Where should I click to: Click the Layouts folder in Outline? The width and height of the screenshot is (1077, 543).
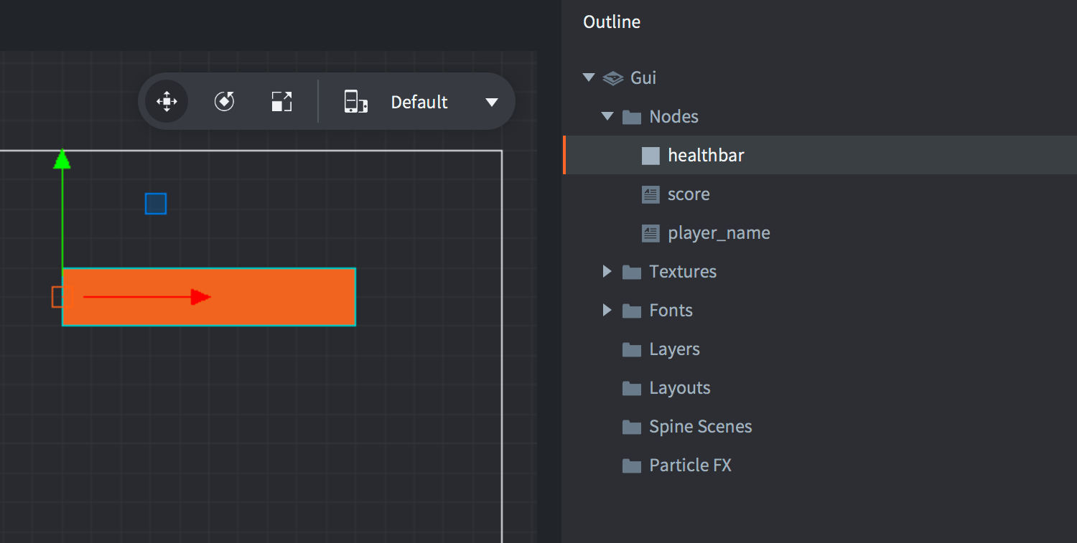click(x=679, y=388)
